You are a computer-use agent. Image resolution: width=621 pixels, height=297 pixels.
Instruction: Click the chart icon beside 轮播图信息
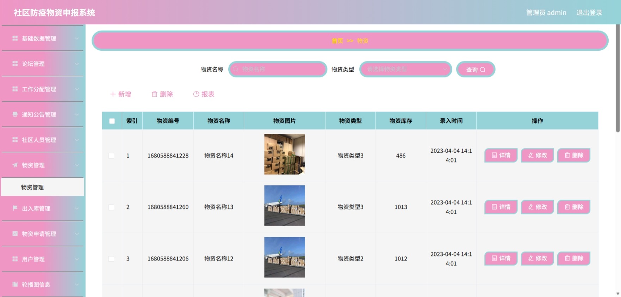click(15, 284)
